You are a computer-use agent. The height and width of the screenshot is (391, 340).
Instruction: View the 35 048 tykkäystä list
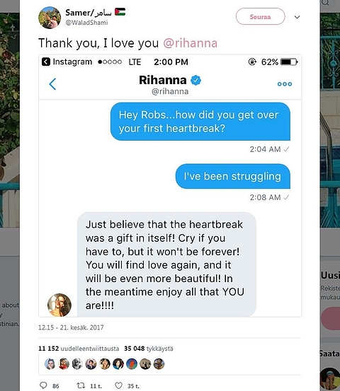[x=148, y=349]
